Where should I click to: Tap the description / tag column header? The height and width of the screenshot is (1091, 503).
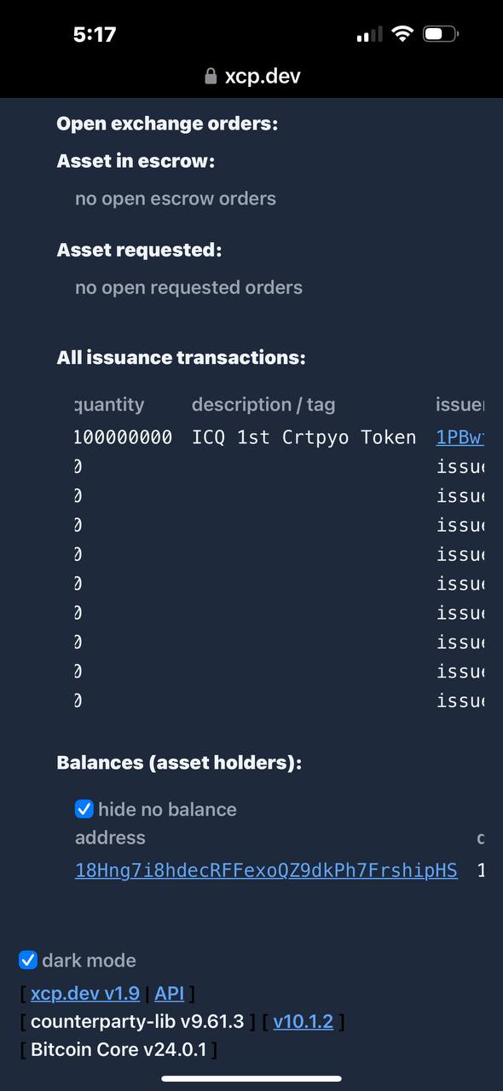coord(263,404)
